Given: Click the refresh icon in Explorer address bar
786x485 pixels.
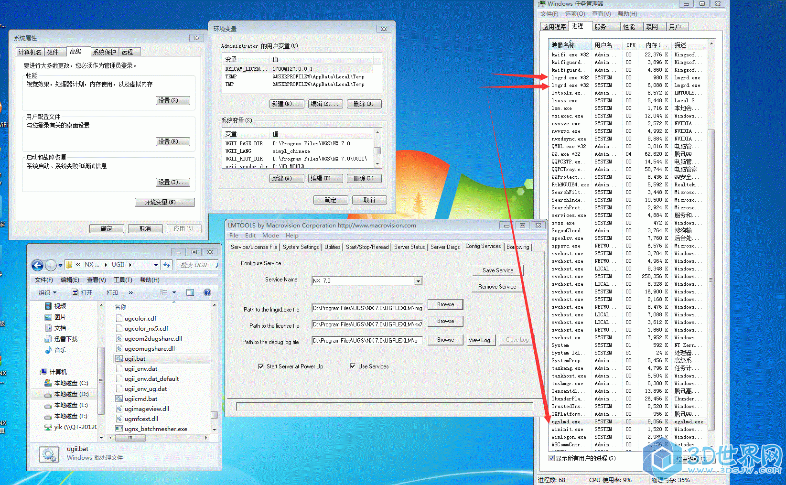Looking at the screenshot, I should [167, 265].
